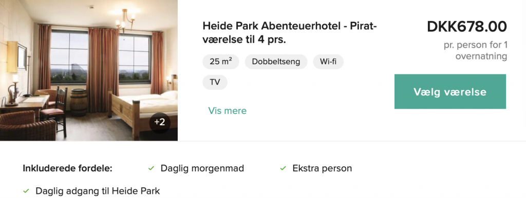Viewport: 526px width, 198px height.
Task: Click the checkmark beside Daglig adgang til Heide Park
Action: 26,191
